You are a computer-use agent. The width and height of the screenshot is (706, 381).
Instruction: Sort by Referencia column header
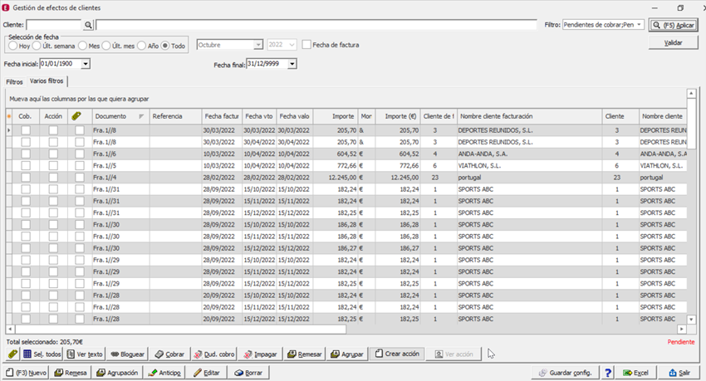[175, 116]
